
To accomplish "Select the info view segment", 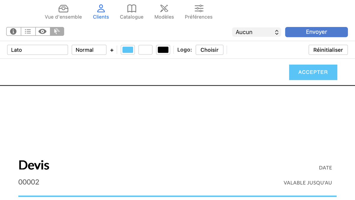I will (x=14, y=31).
